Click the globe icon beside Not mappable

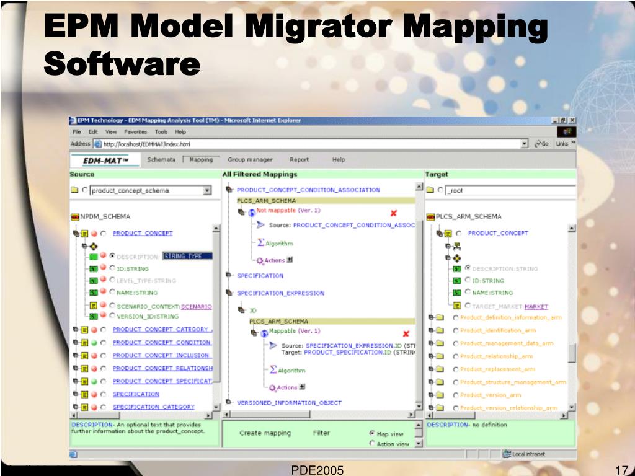click(252, 213)
